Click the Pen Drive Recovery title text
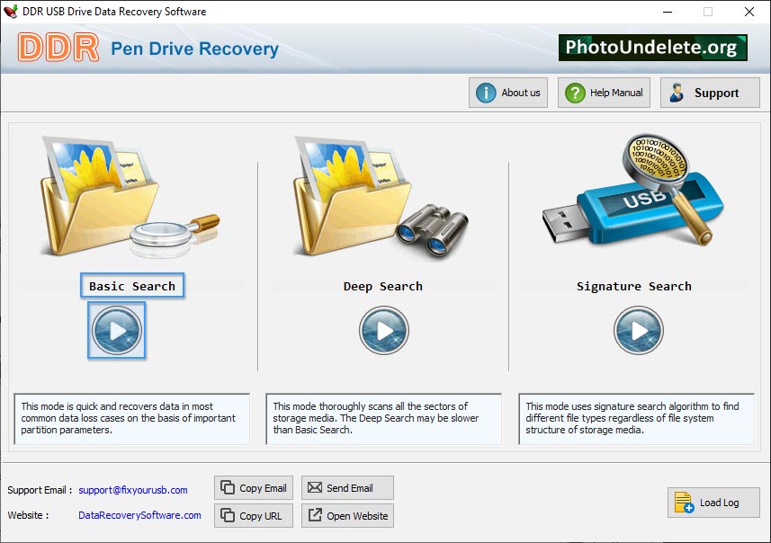The image size is (771, 543). (x=194, y=49)
